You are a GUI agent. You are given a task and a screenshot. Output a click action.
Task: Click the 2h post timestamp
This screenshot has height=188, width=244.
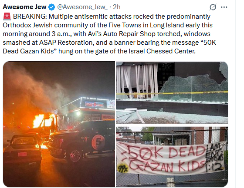(117, 7)
